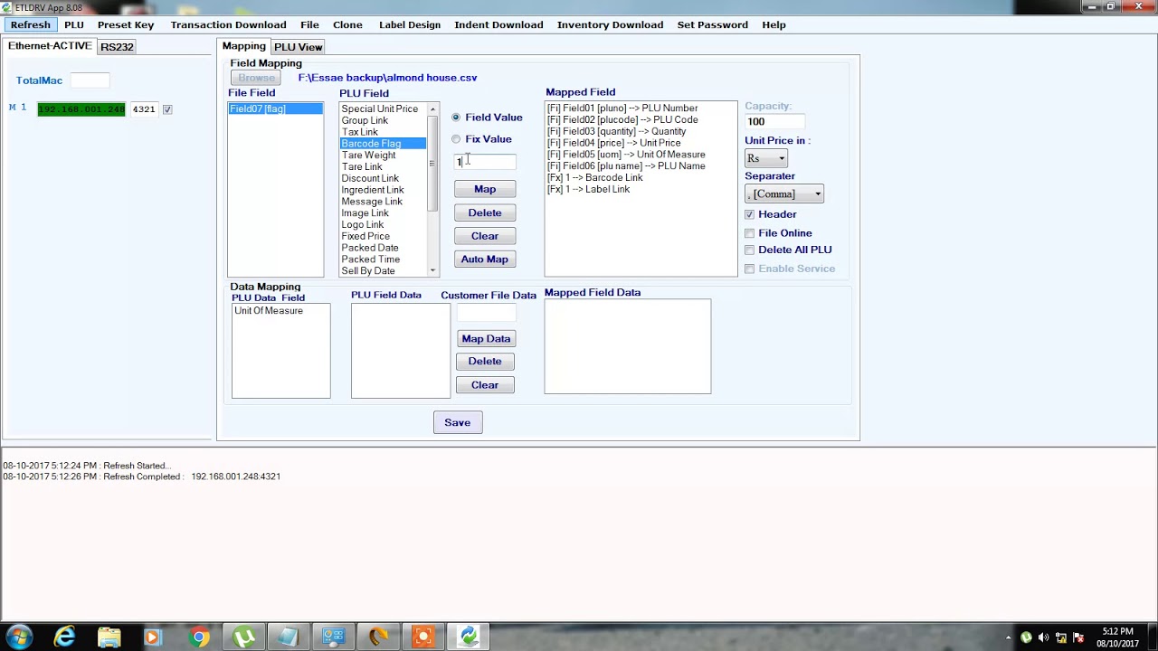Open the Inventory Download menu
Viewport: 1158px width, 651px height.
610,25
